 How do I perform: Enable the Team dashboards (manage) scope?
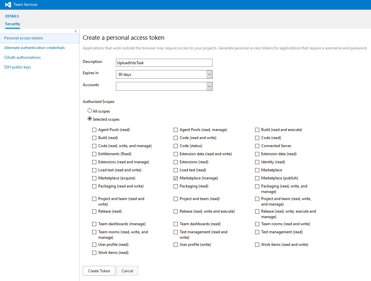pos(94,224)
